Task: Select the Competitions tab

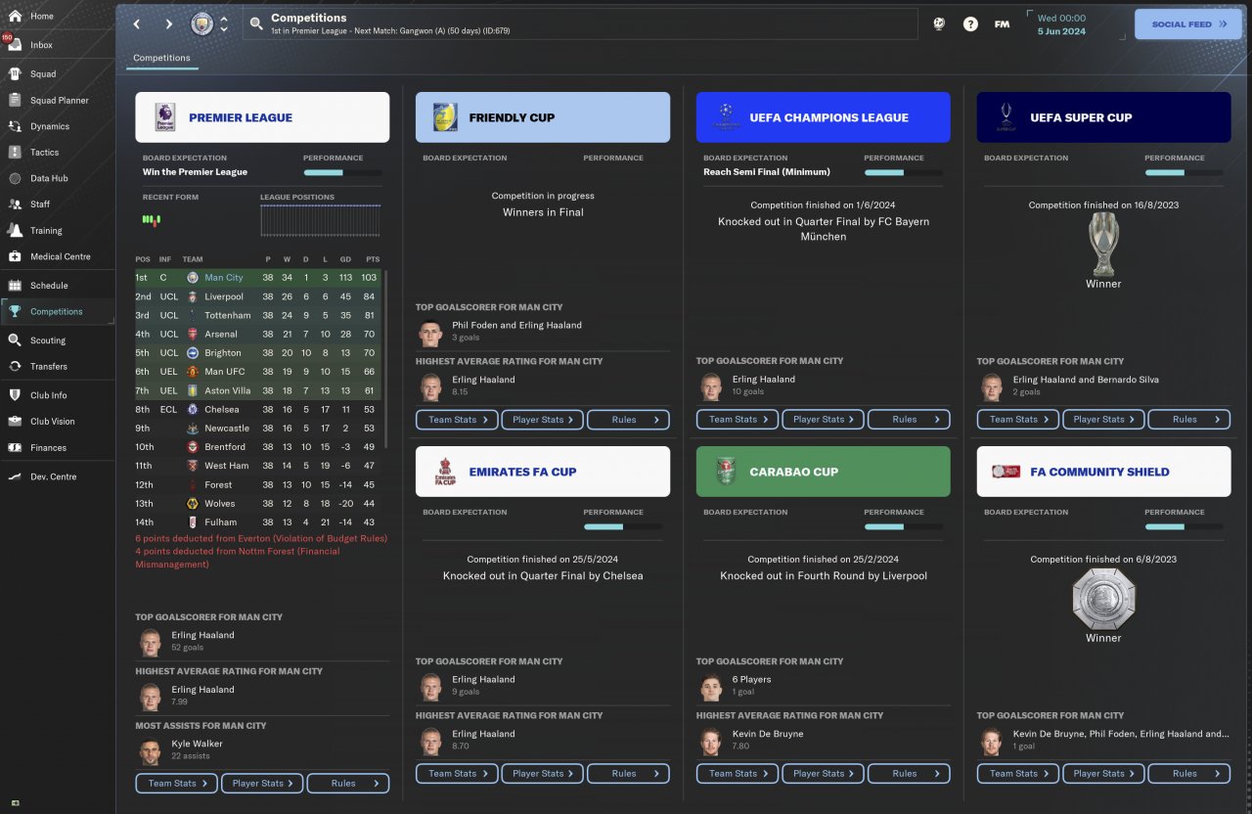Action: [x=162, y=58]
